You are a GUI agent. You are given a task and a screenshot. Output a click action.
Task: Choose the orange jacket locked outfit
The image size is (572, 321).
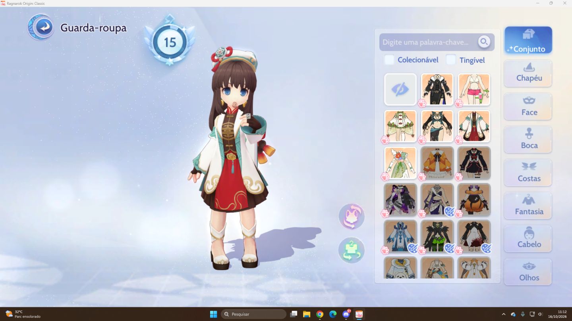(437, 163)
